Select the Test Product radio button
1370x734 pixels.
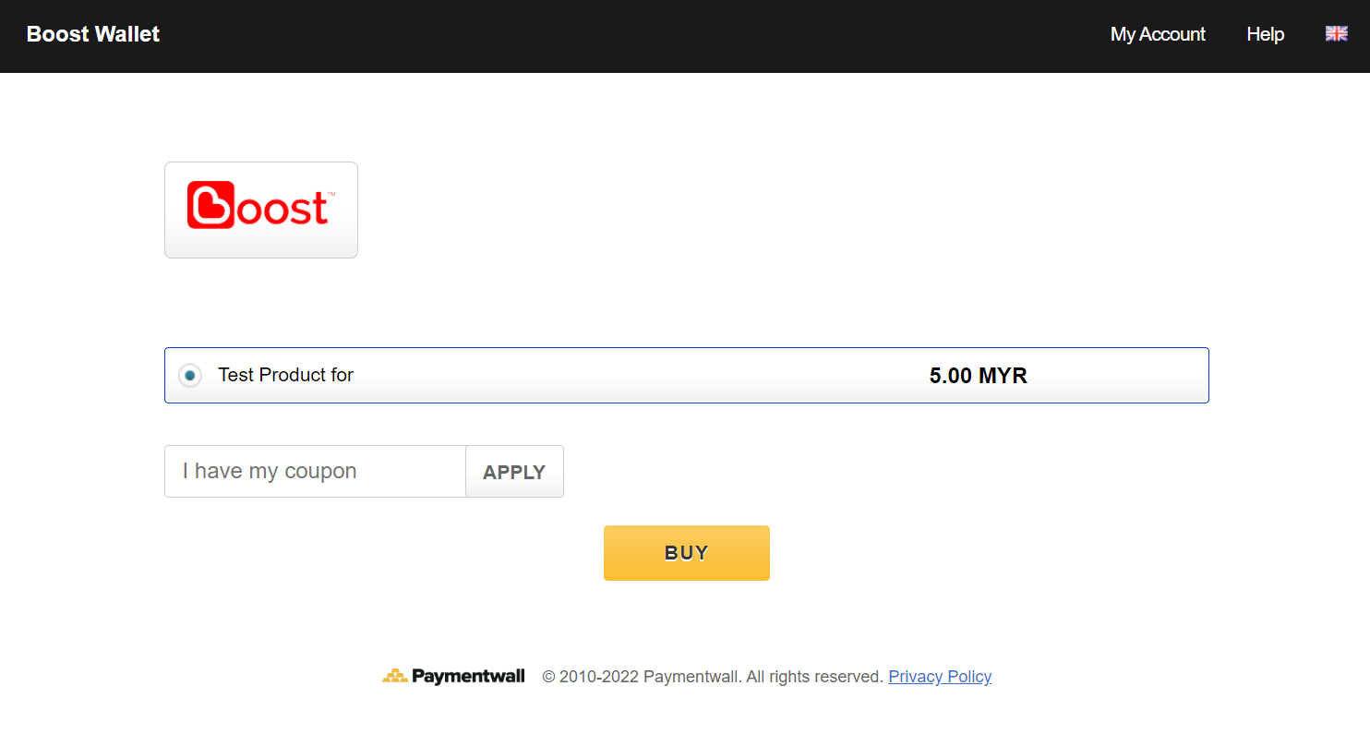tap(189, 375)
